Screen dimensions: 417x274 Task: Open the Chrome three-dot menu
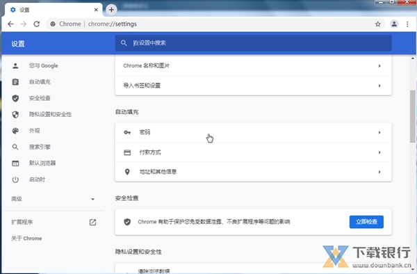tap(407, 24)
